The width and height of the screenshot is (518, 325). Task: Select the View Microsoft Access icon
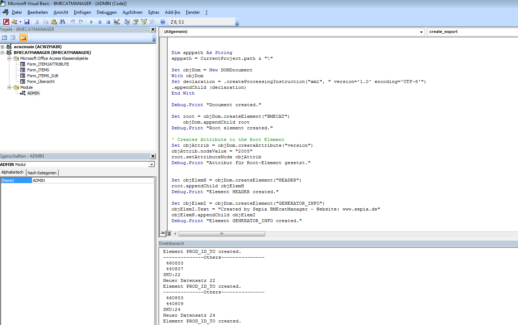point(6,22)
